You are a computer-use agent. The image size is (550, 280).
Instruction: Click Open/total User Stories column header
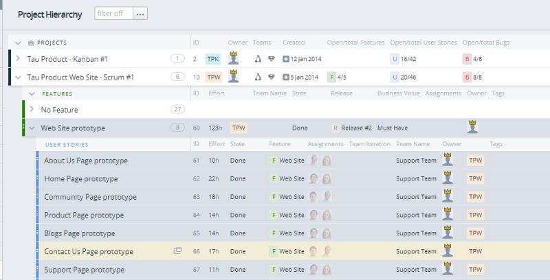[x=423, y=43]
